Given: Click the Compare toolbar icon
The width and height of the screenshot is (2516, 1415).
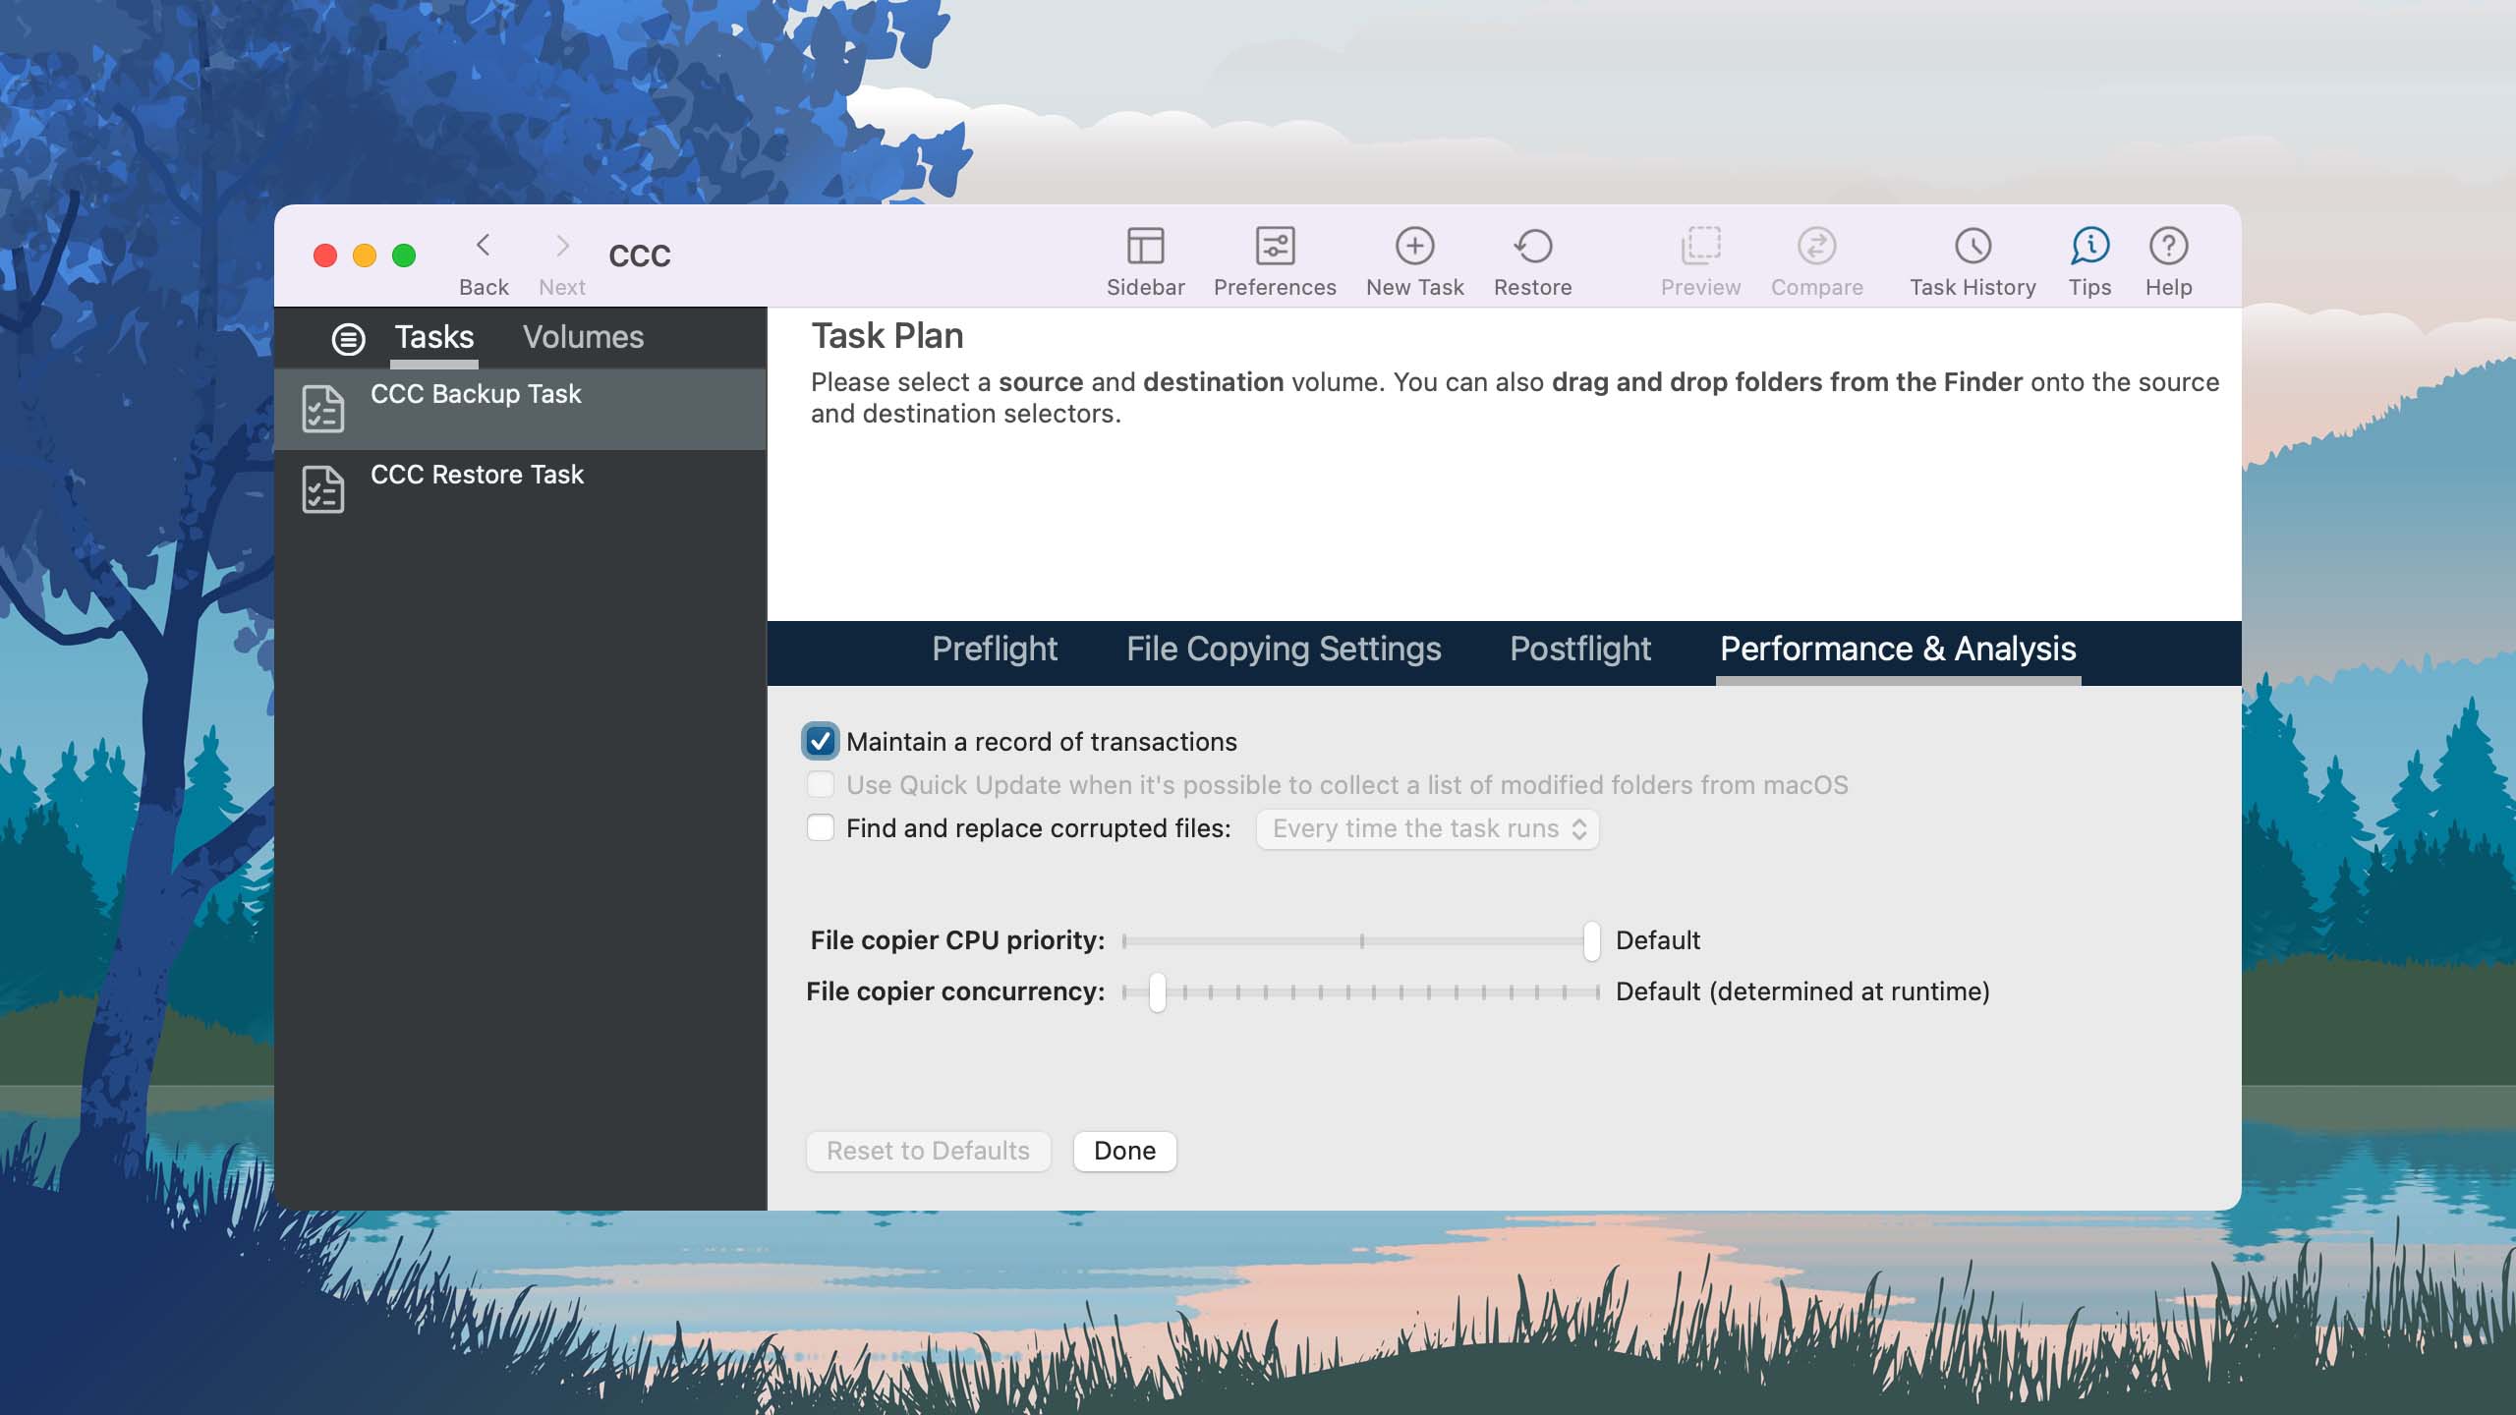Looking at the screenshot, I should pyautogui.click(x=1816, y=246).
